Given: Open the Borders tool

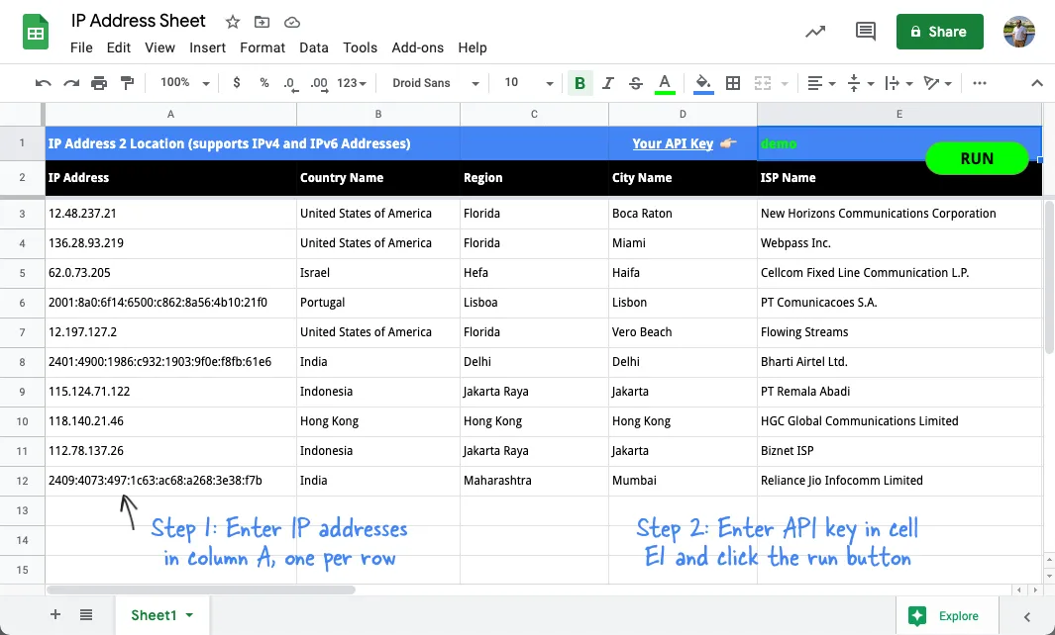Looking at the screenshot, I should tap(732, 83).
